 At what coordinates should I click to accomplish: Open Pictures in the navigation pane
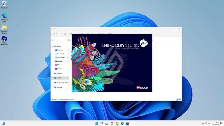point(59,61)
